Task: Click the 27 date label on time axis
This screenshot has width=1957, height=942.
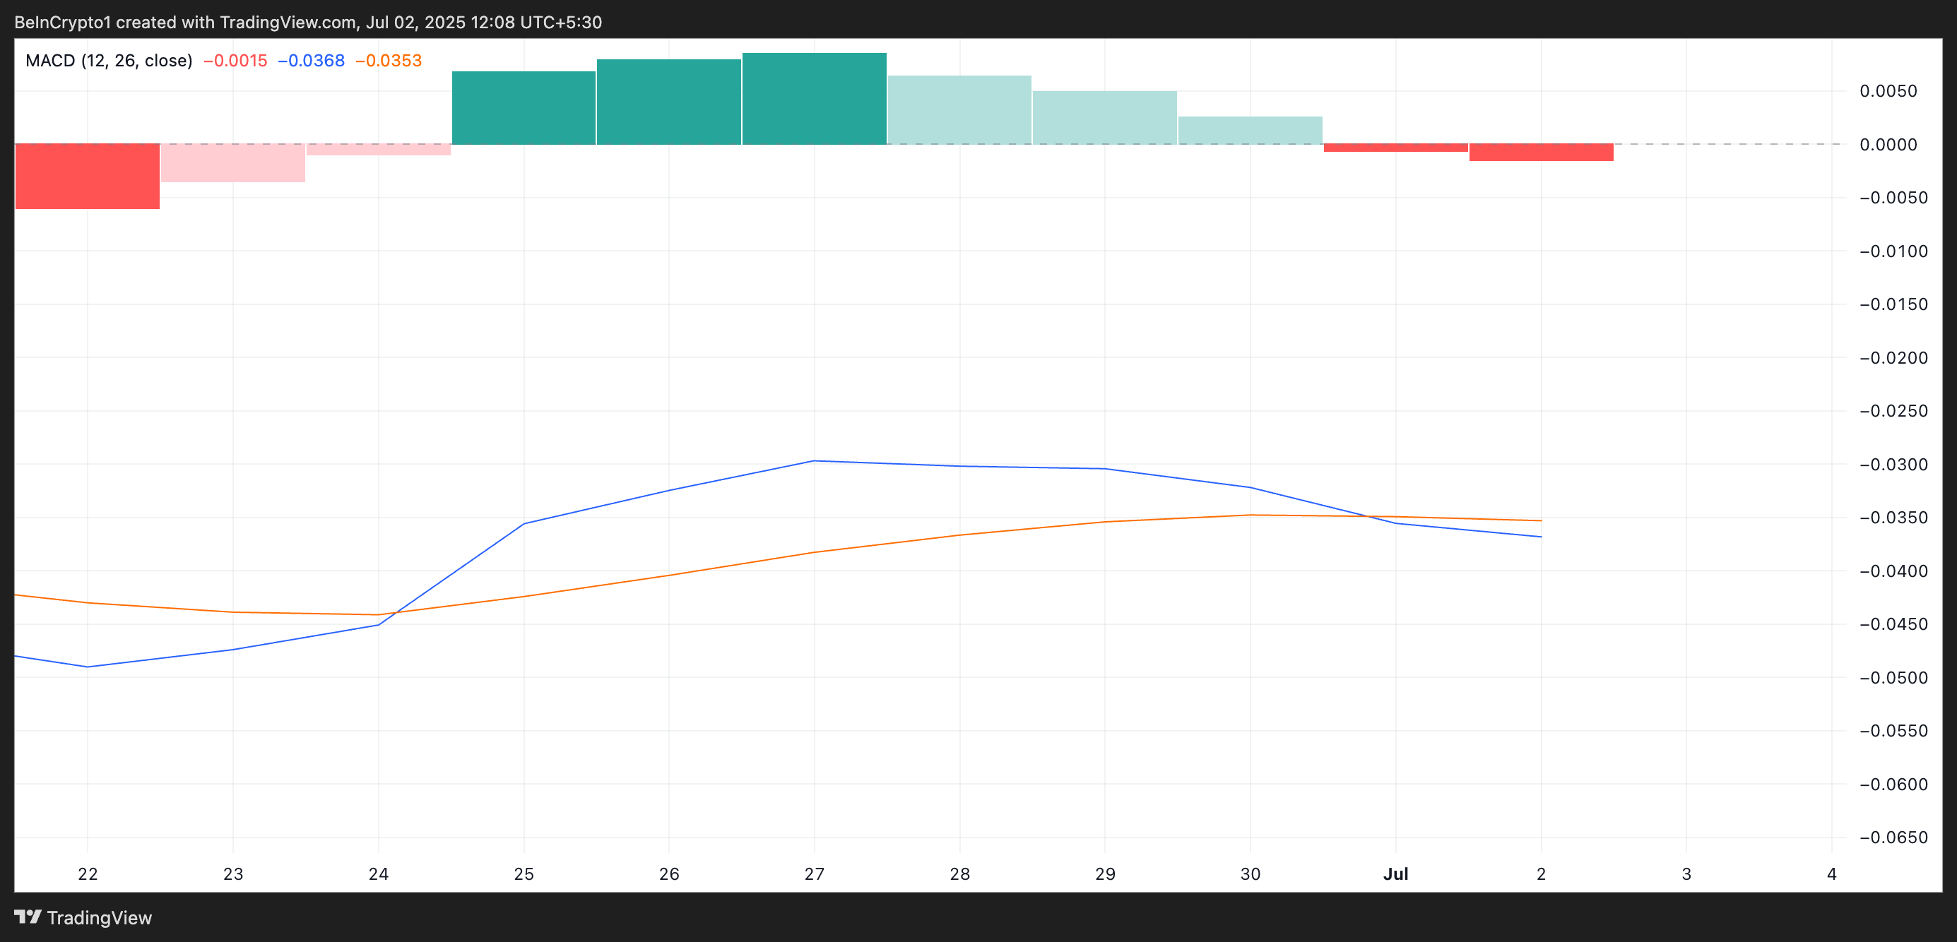Action: 814,874
